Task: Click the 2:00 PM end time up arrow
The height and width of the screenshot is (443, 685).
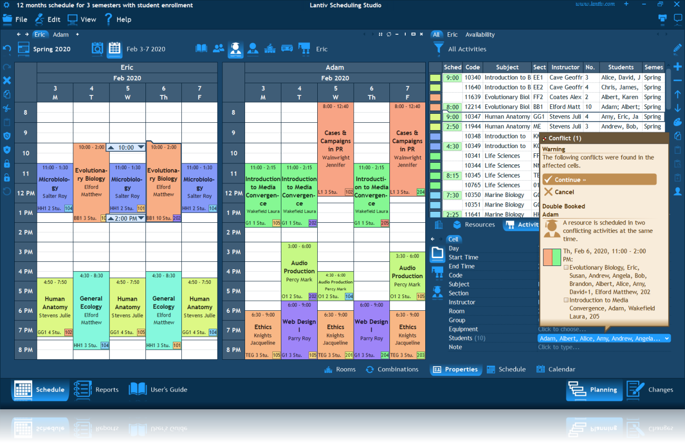Action: (111, 218)
